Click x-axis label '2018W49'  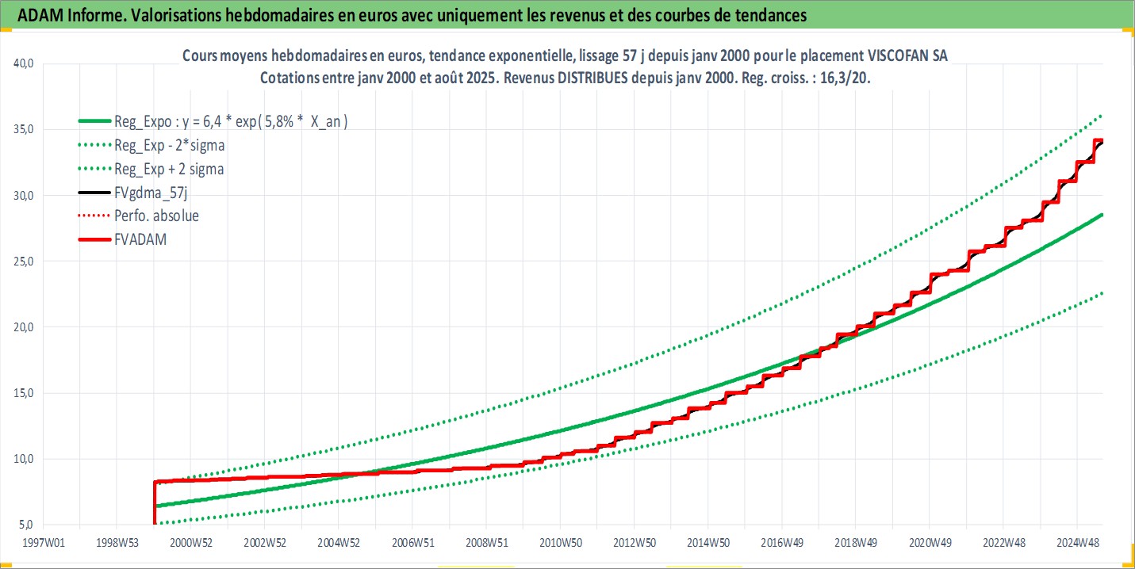(856, 543)
